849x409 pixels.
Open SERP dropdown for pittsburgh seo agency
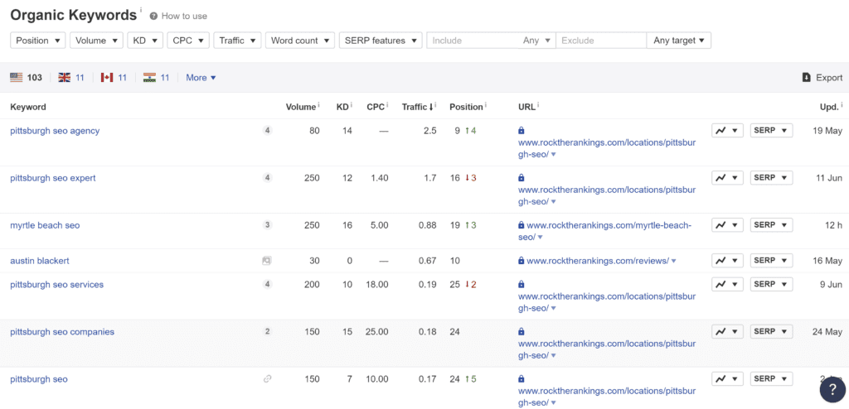click(771, 131)
